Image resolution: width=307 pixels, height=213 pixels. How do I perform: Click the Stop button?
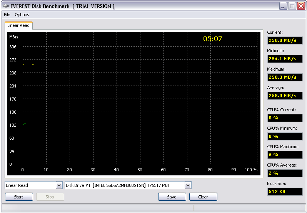[50, 197]
